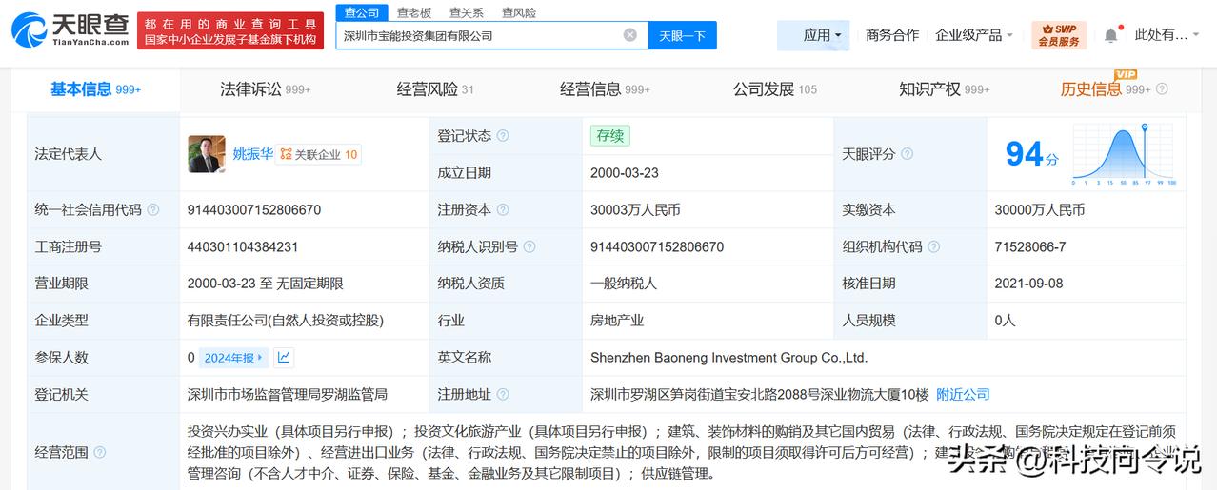Select English name Shenzhen Baoneng Investment Group
The height and width of the screenshot is (490, 1217).
click(x=729, y=358)
